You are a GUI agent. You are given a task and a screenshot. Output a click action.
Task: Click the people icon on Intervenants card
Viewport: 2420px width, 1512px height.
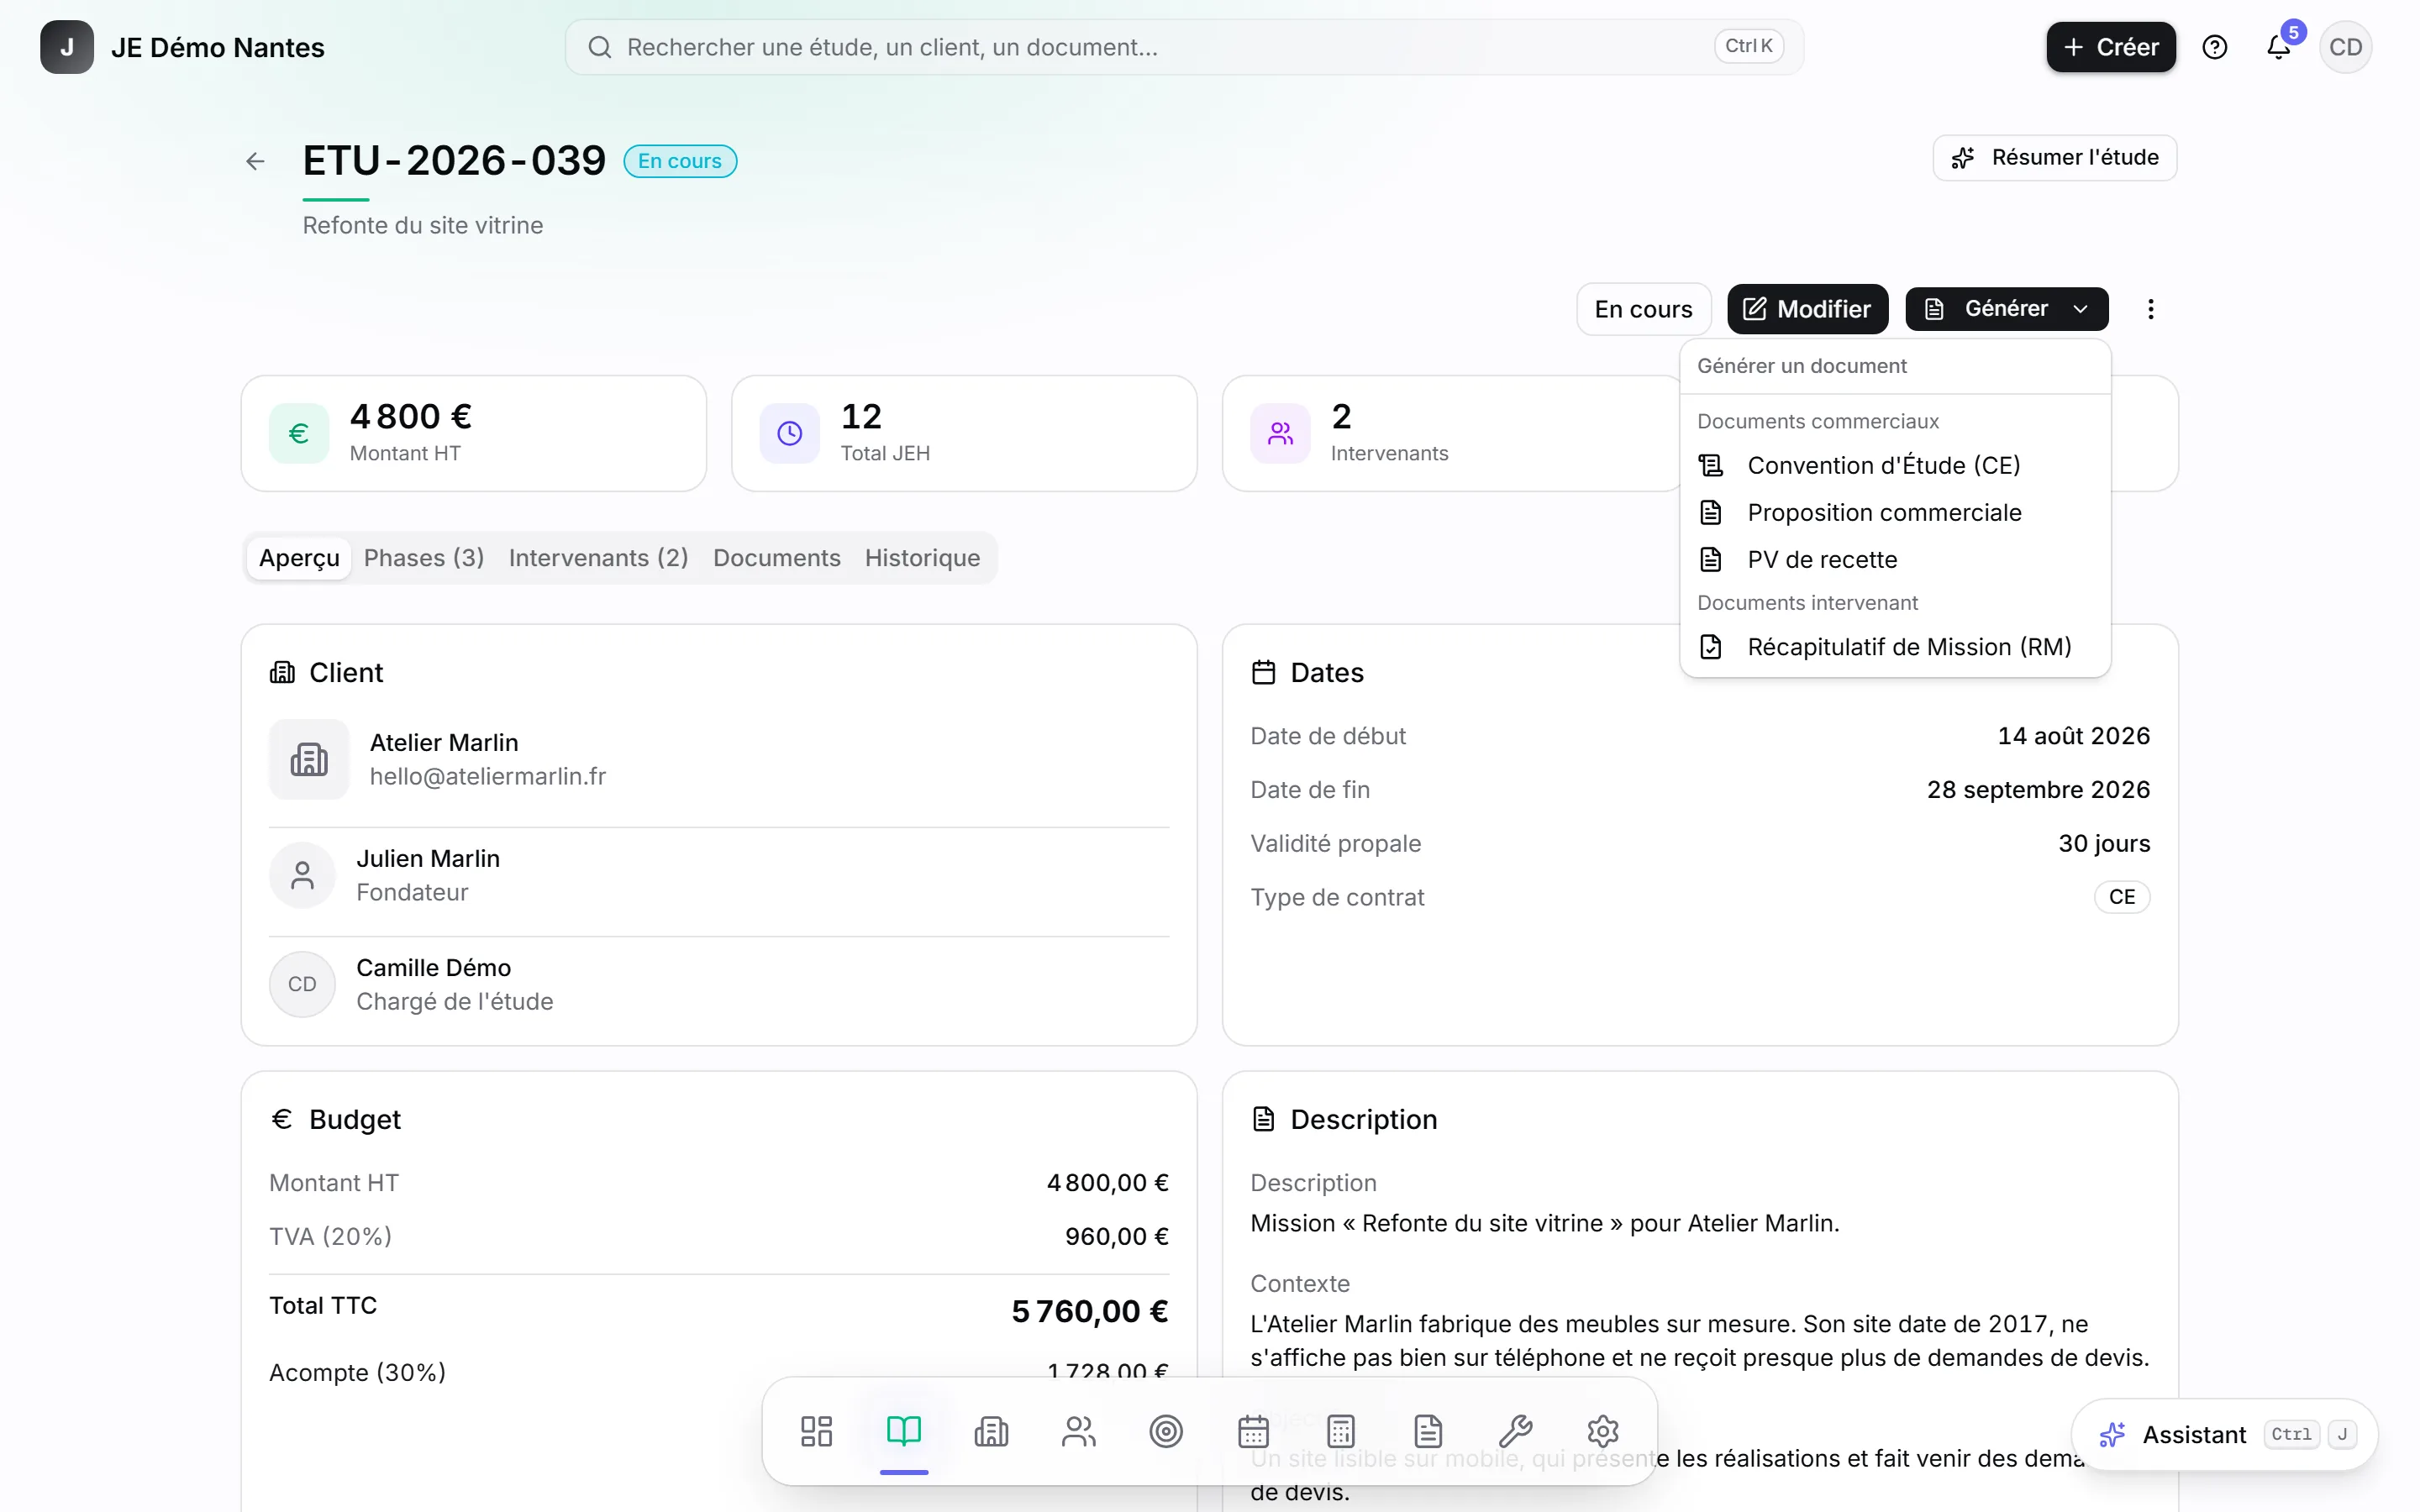pyautogui.click(x=1280, y=433)
